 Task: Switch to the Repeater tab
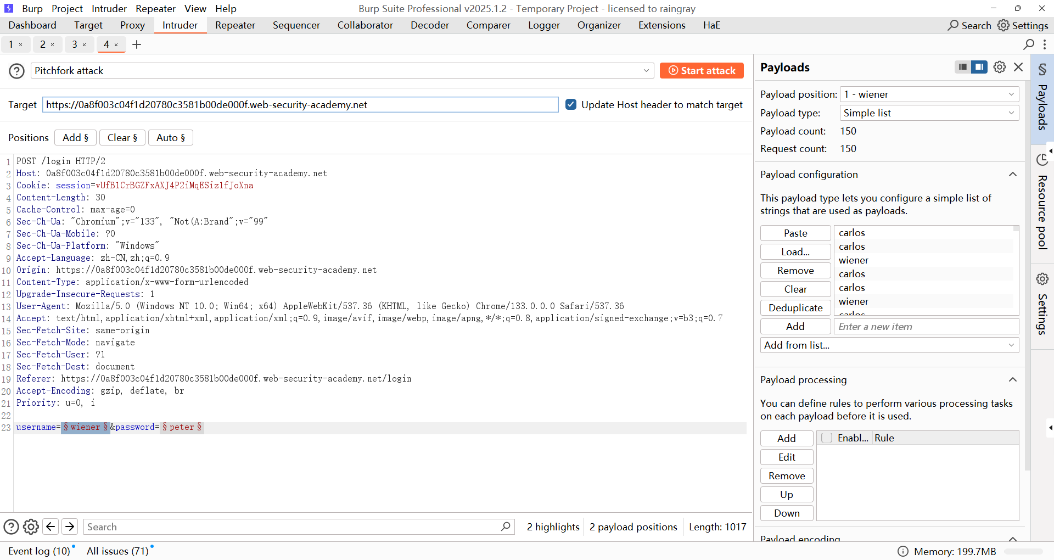click(x=235, y=25)
